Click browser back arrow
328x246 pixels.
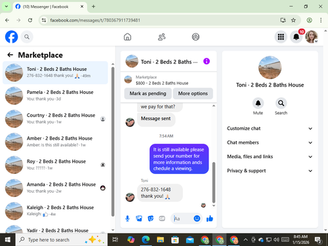coord(7,20)
